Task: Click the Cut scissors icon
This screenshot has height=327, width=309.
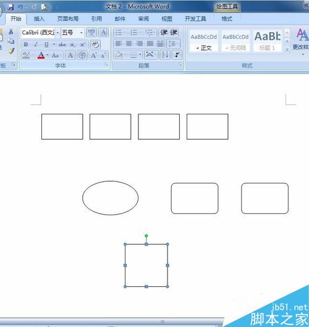Action: [11, 32]
